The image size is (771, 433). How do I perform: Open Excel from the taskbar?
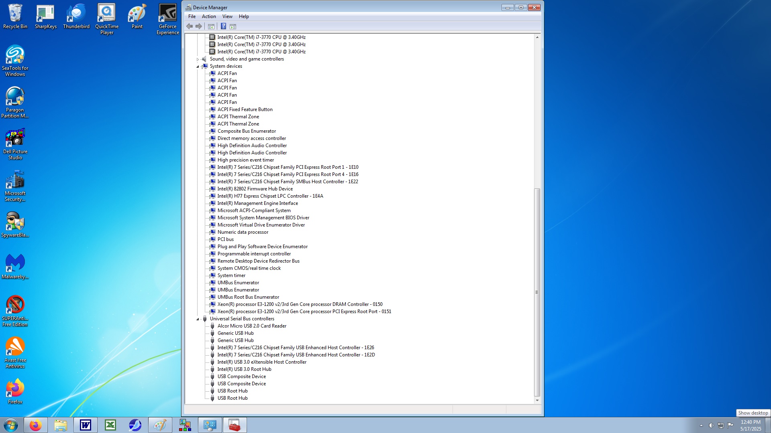[x=110, y=425]
